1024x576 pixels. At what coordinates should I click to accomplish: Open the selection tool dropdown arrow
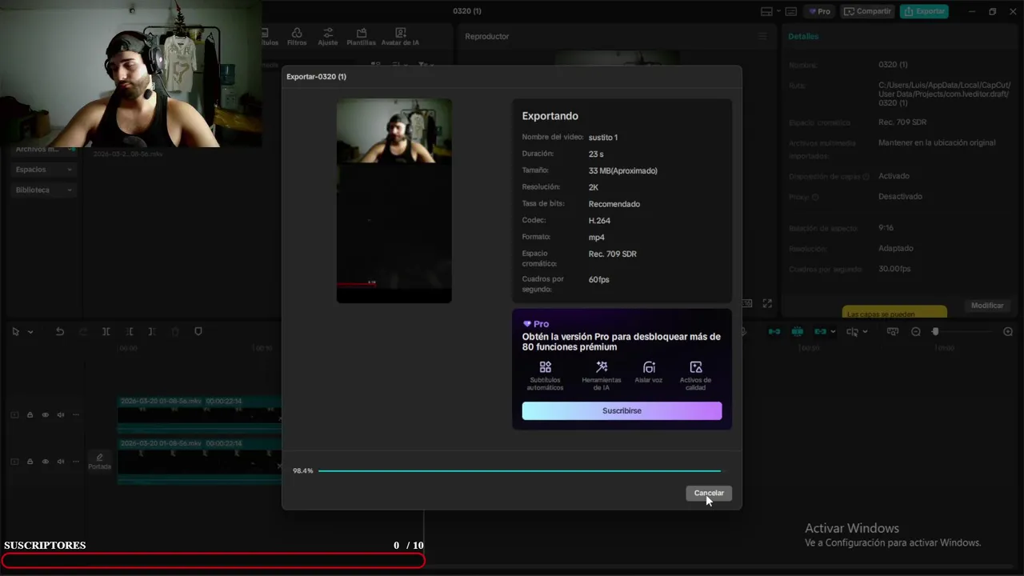click(30, 332)
